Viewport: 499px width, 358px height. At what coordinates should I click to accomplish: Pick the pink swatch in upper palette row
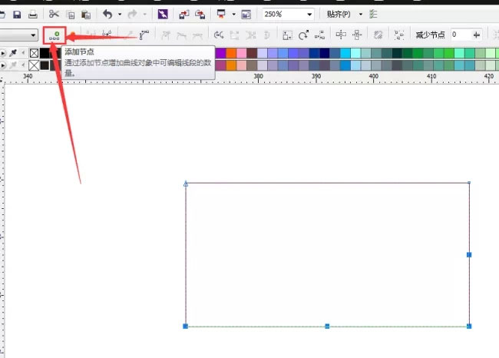coord(242,53)
